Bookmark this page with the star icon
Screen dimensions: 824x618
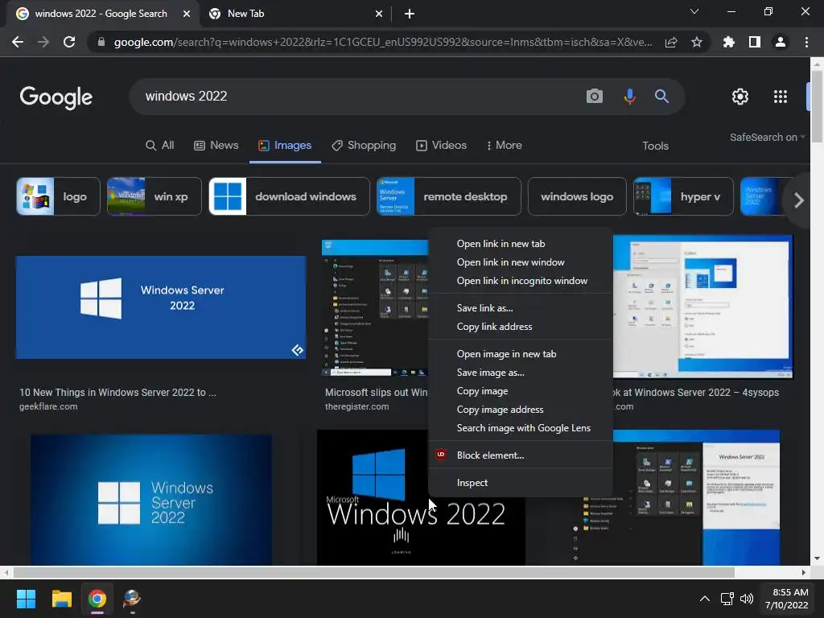(x=696, y=42)
